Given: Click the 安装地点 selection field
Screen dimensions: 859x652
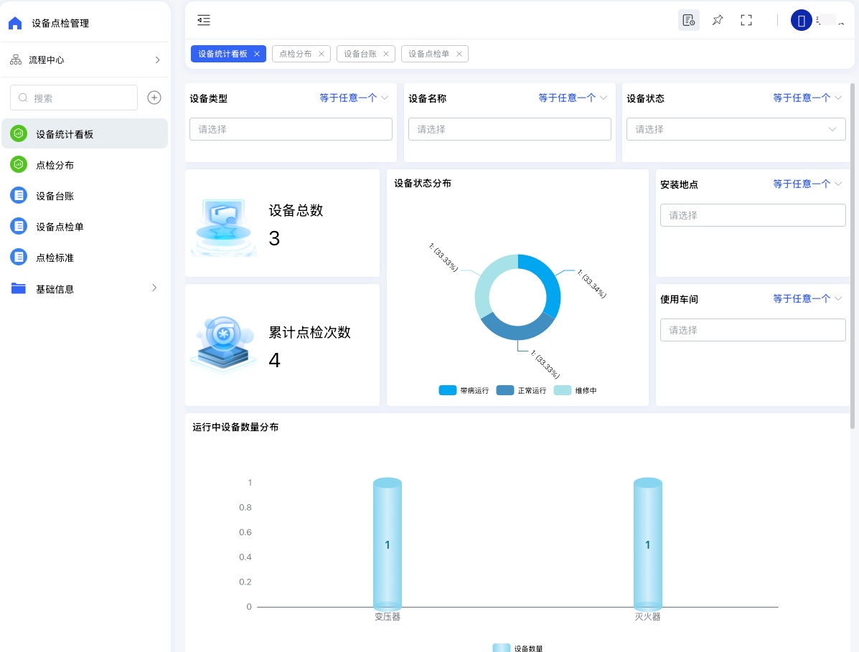Looking at the screenshot, I should (753, 215).
